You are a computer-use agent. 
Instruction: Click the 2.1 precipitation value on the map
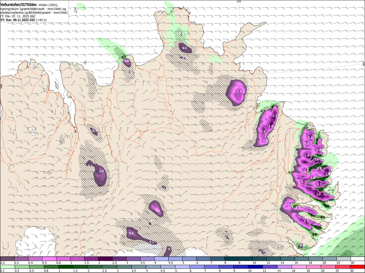[x=303, y=182]
